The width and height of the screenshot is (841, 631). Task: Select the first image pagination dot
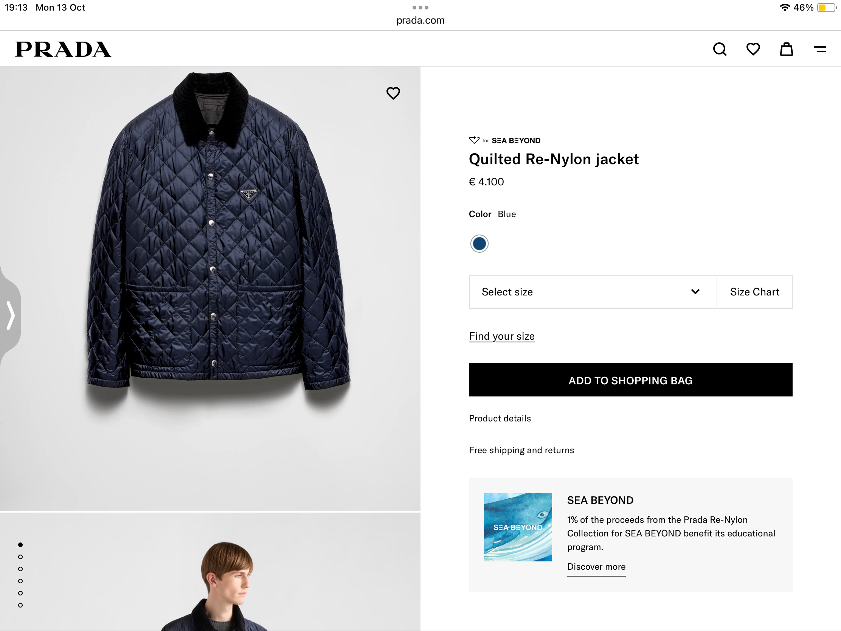(x=20, y=545)
